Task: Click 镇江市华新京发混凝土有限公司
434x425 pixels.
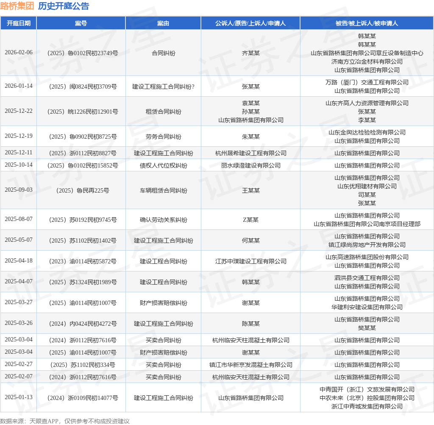Action: pos(251,365)
